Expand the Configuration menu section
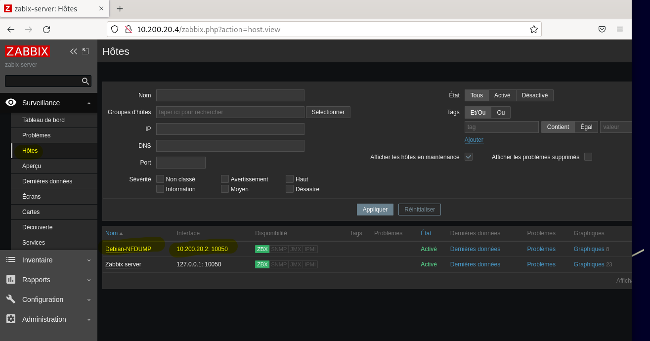 tap(48, 299)
